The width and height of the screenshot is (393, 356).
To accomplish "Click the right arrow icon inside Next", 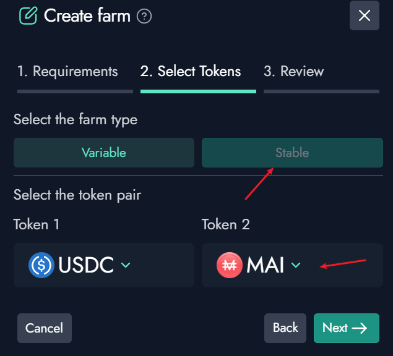I will point(360,328).
